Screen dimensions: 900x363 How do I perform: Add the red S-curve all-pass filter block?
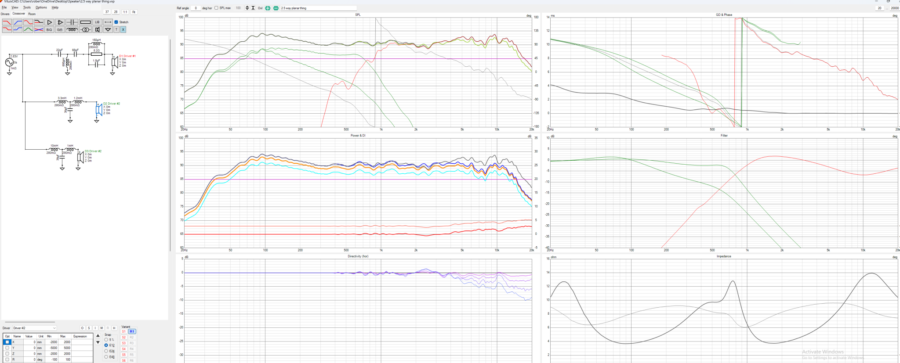(28, 22)
